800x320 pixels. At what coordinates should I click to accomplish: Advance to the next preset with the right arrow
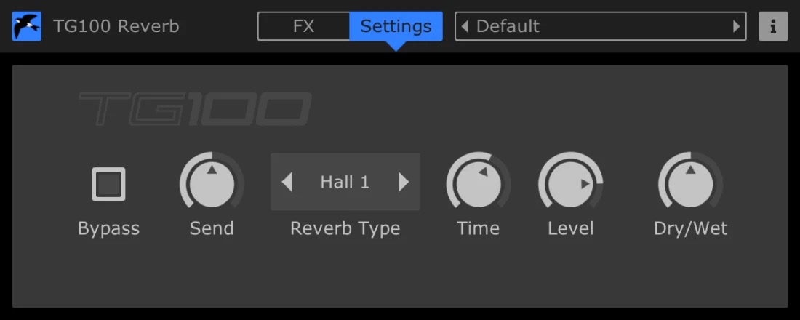click(x=736, y=26)
